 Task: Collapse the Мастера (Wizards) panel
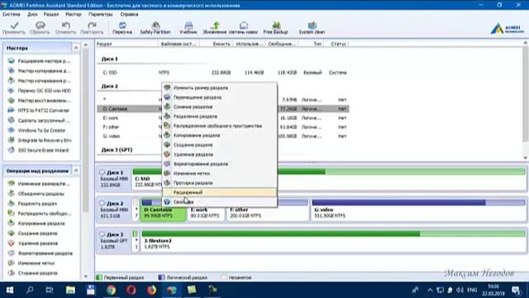[x=76, y=48]
